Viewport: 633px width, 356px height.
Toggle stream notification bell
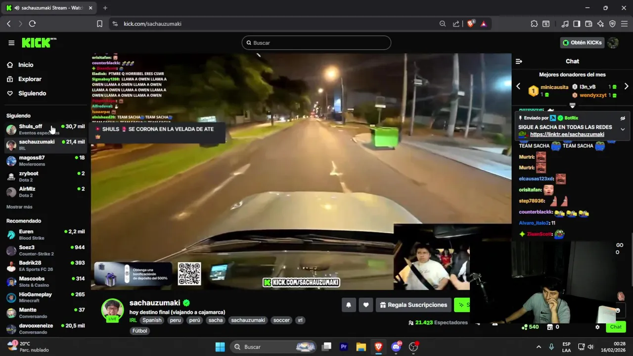(x=349, y=305)
